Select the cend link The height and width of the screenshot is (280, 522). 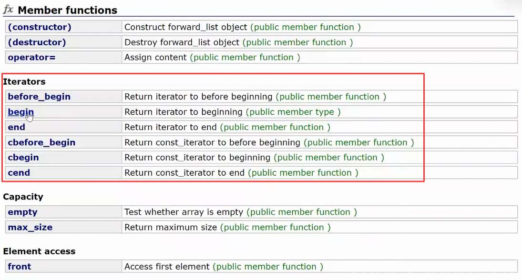point(19,173)
